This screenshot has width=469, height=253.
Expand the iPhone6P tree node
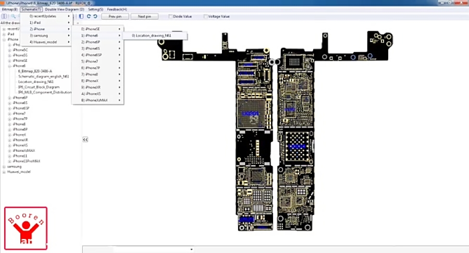[9, 98]
